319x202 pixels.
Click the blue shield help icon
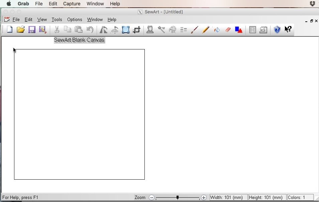[x=277, y=30]
